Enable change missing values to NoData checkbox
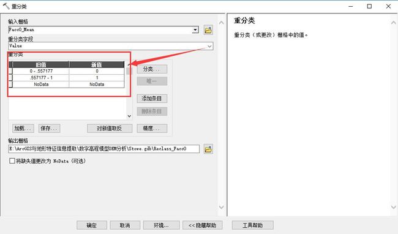 click(x=12, y=161)
